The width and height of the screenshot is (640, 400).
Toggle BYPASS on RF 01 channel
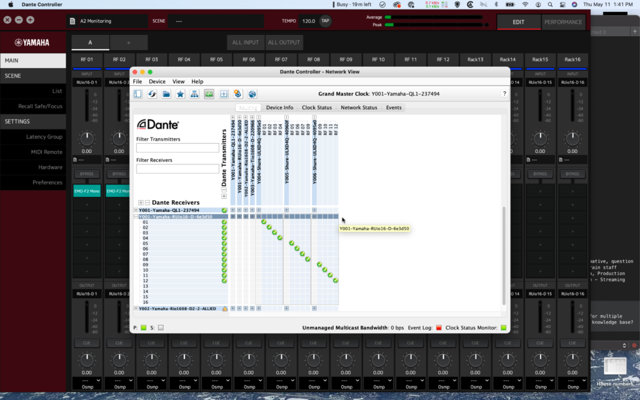(86, 174)
